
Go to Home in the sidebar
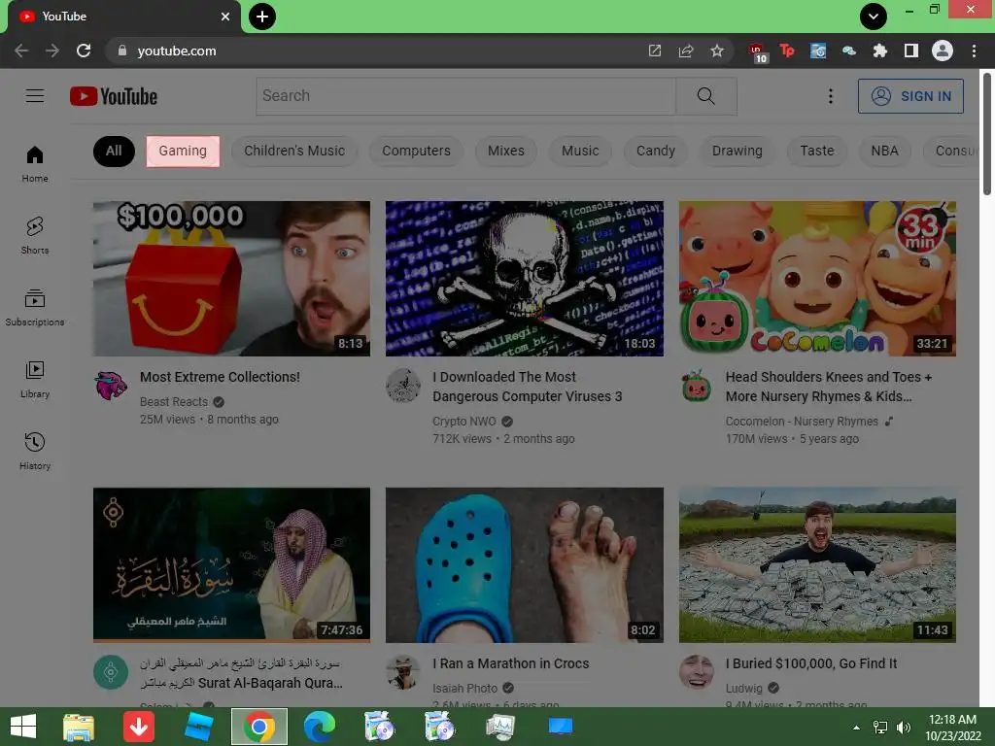(x=35, y=163)
